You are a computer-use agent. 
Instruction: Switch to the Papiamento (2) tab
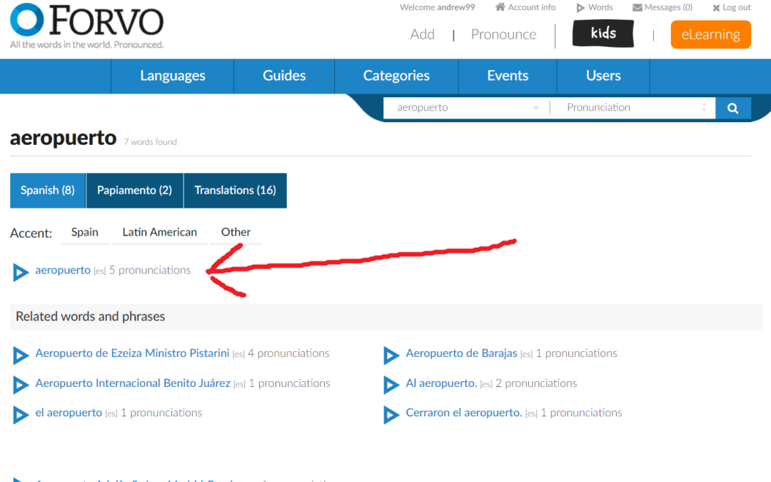134,191
